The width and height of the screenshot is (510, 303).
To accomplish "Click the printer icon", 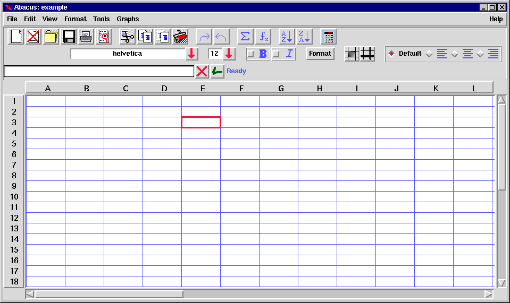I will (x=86, y=37).
